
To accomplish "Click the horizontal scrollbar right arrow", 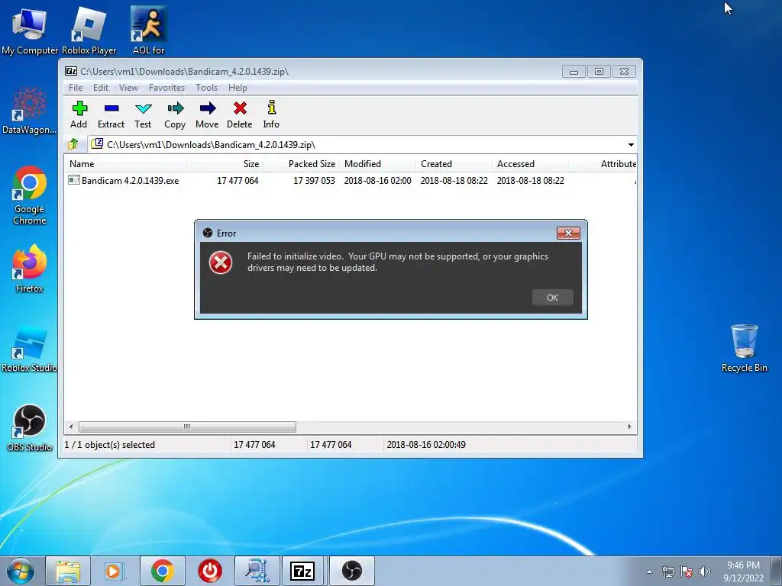I will [x=629, y=427].
